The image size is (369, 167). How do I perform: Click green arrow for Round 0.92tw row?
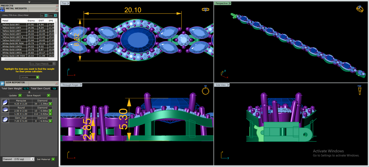[51, 114]
